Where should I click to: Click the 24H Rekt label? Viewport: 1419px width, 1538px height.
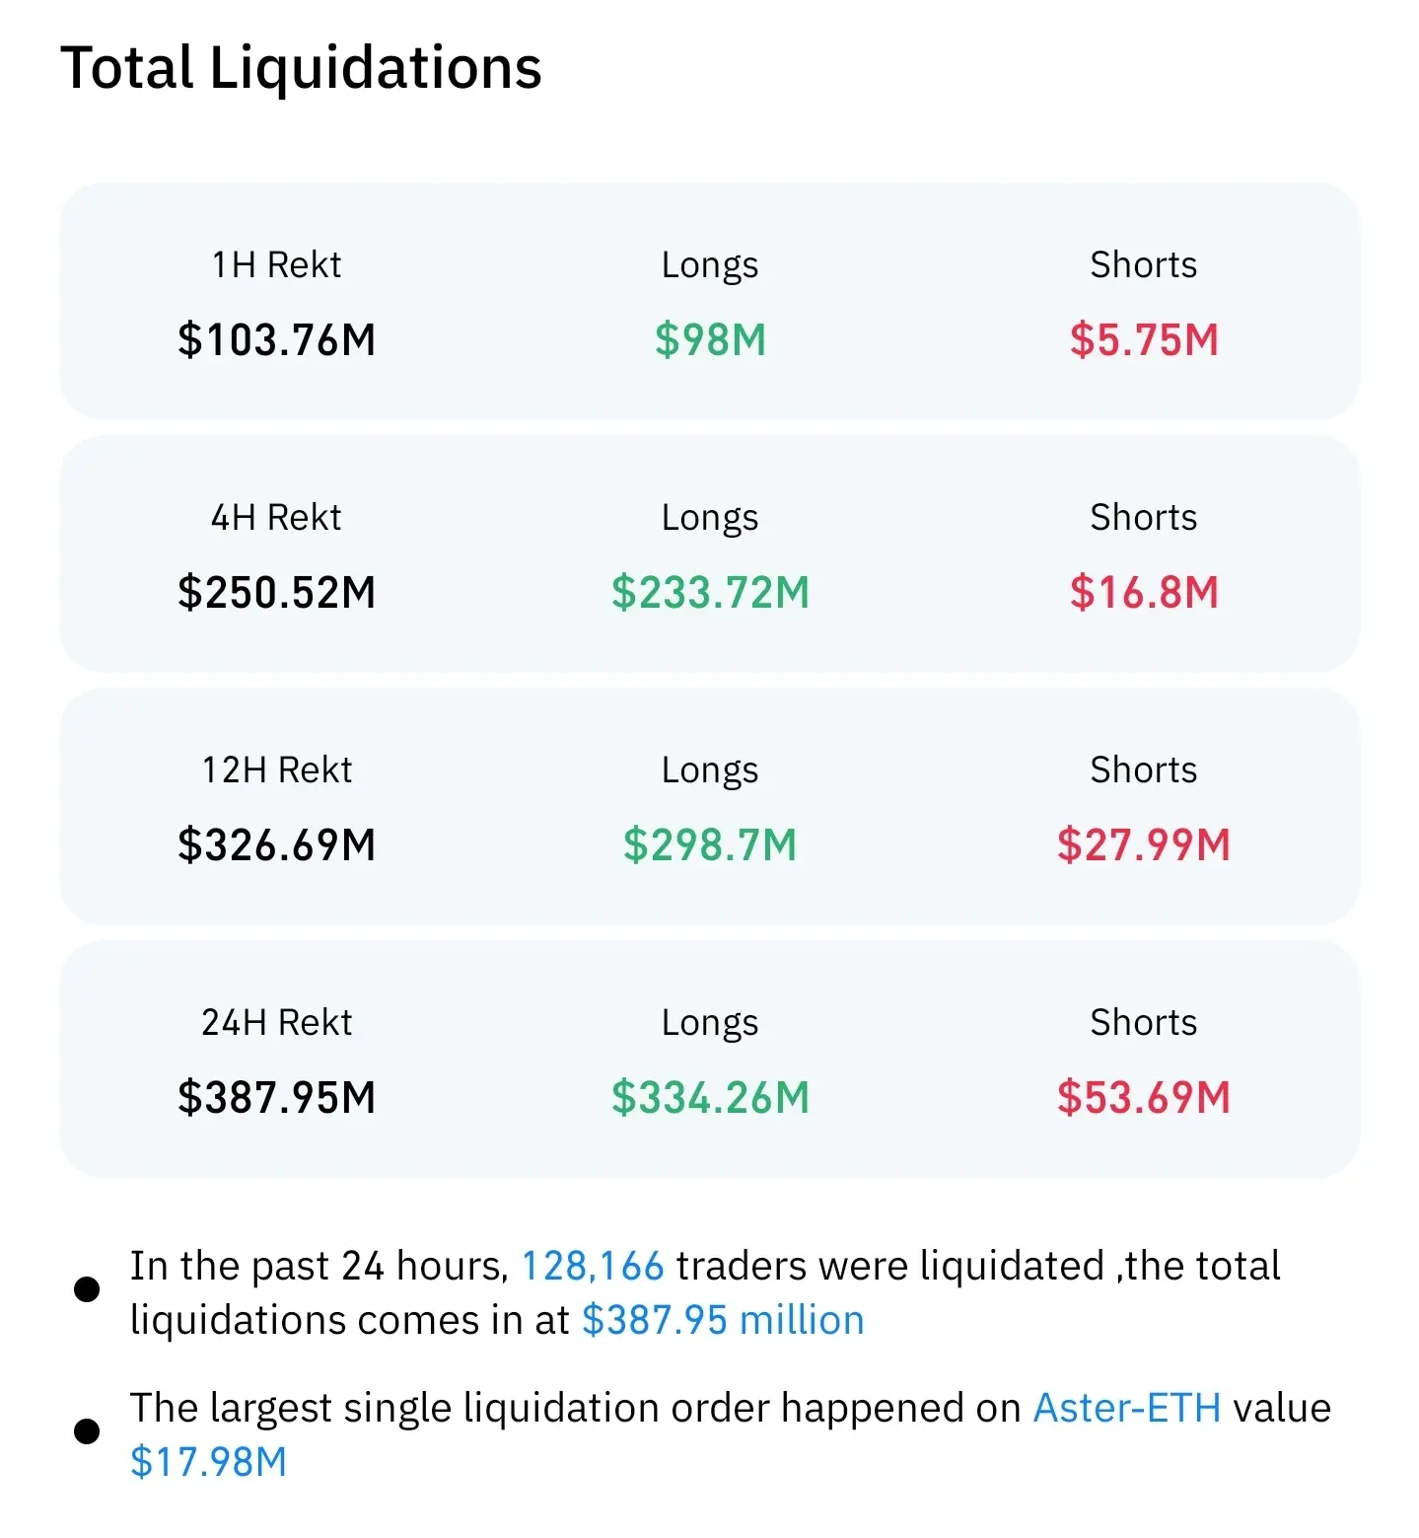pyautogui.click(x=276, y=1022)
